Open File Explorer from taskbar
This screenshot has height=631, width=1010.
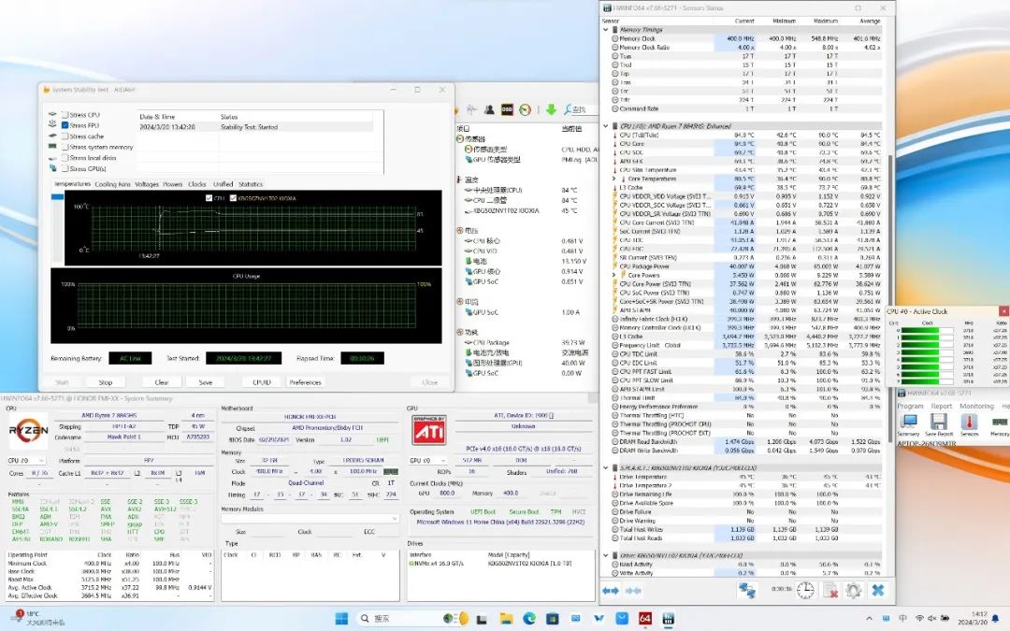pyautogui.click(x=506, y=619)
